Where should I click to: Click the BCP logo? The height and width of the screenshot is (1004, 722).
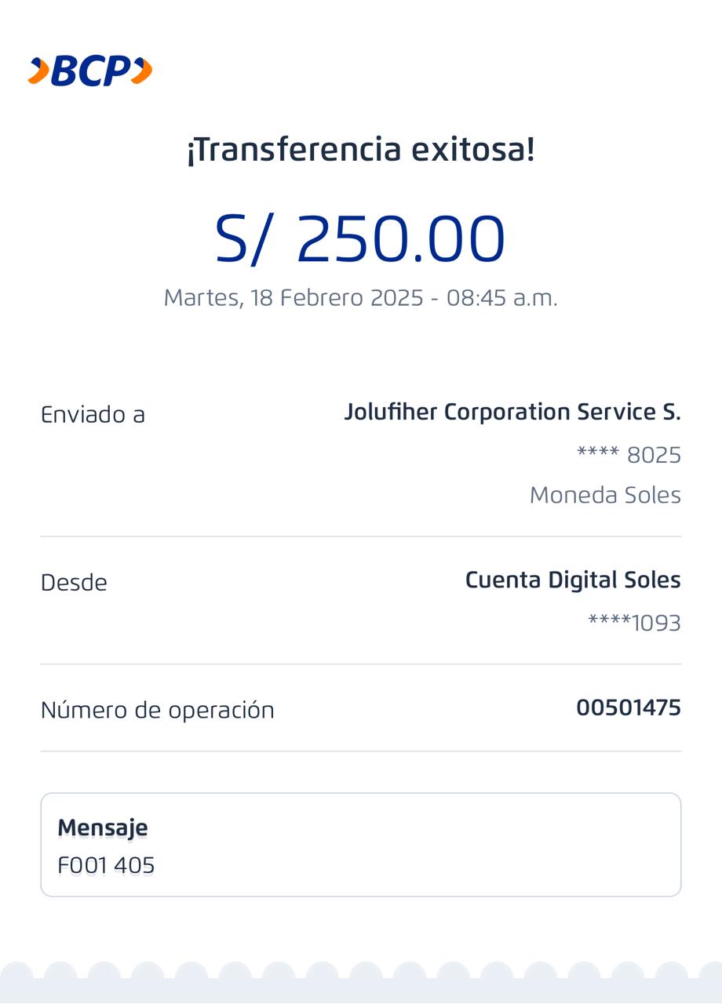click(90, 71)
